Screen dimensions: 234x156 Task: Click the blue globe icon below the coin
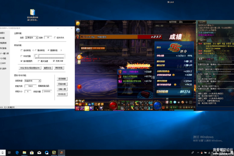click(78, 30)
